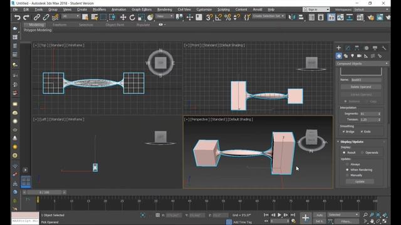The image size is (401, 225).
Task: Open the Scripting menu
Action: 224,9
